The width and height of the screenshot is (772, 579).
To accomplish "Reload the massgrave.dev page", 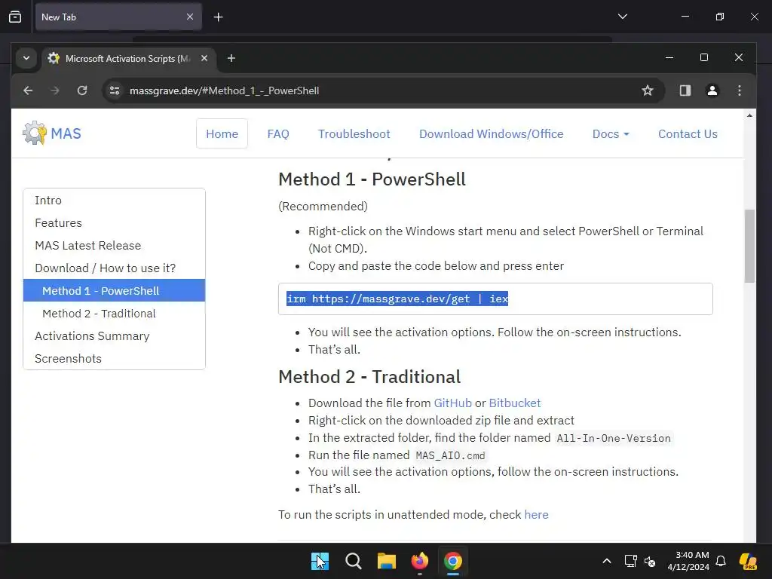I will [81, 90].
